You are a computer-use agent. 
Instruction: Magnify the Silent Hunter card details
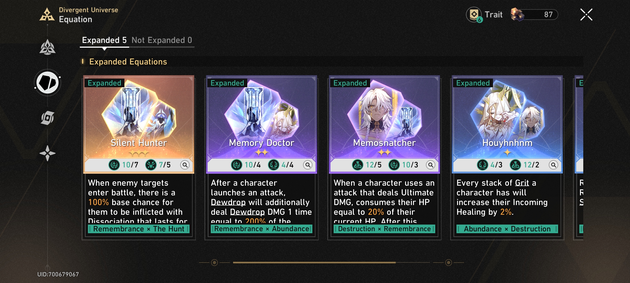pyautogui.click(x=185, y=165)
